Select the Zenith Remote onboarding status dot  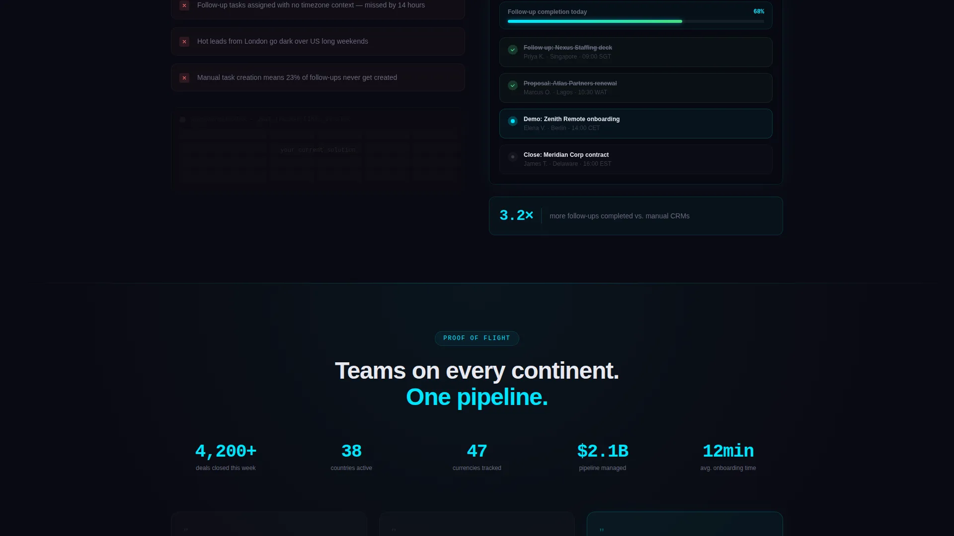[513, 121]
